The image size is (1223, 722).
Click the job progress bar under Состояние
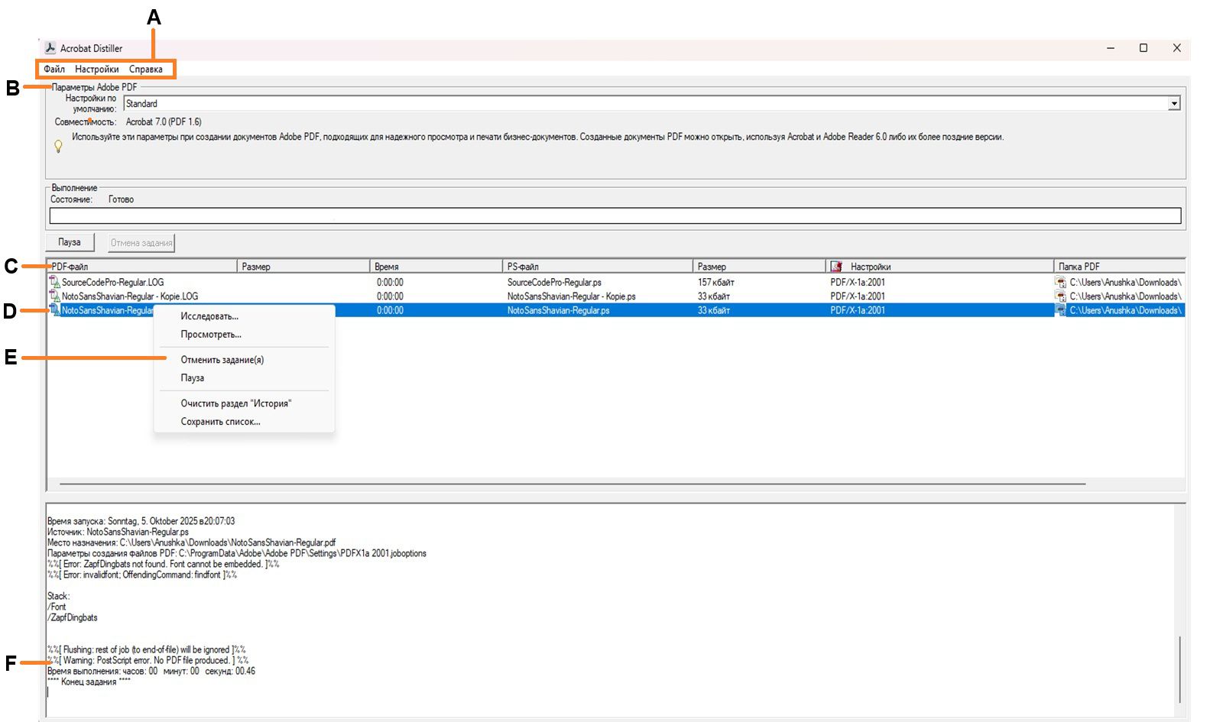pyautogui.click(x=615, y=216)
